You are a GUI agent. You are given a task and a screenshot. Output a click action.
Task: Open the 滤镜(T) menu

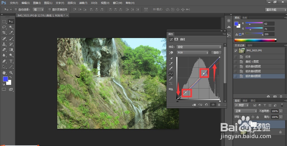[83, 3]
